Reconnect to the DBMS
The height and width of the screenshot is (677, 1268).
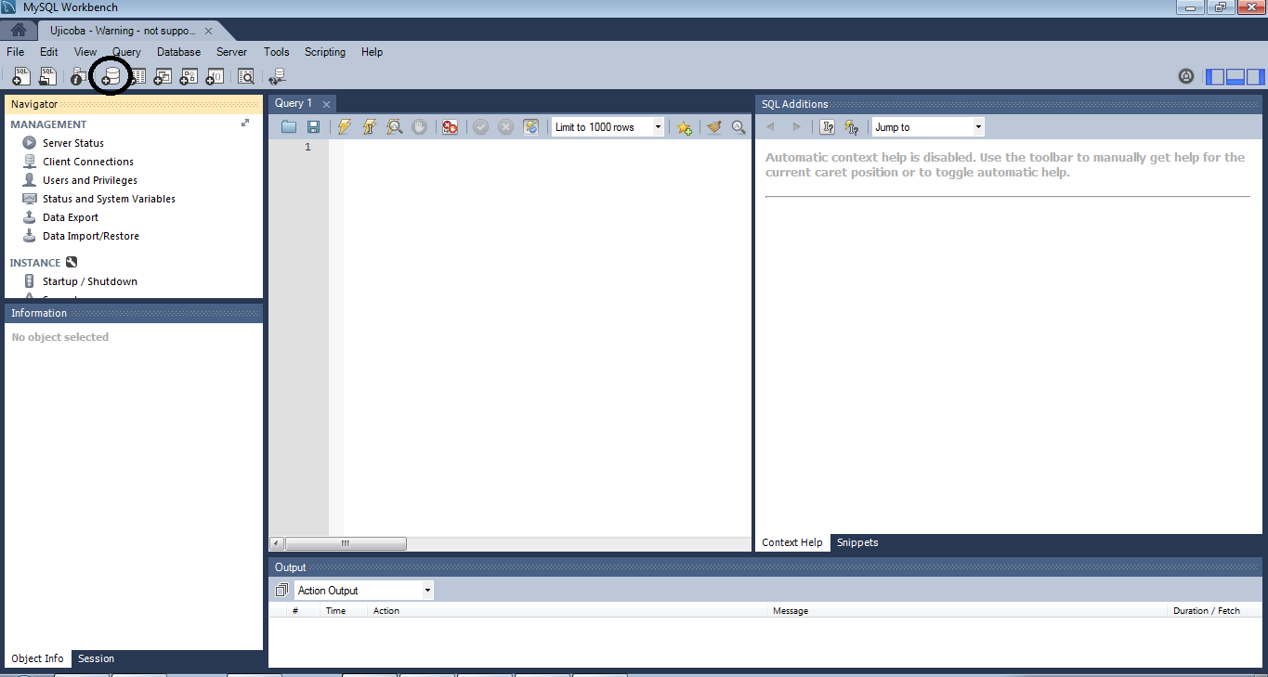(x=278, y=76)
